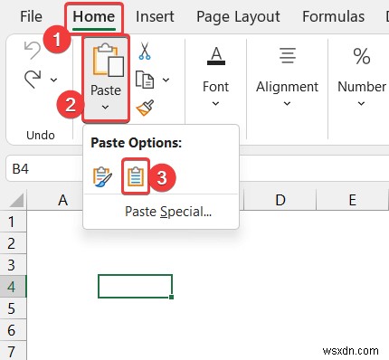The width and height of the screenshot is (389, 360).
Task: Select row 2 header
Action: tap(13, 243)
